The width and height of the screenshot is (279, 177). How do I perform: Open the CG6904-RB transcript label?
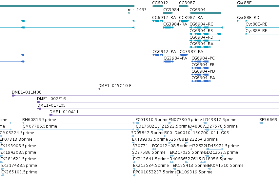[x=201, y=31]
